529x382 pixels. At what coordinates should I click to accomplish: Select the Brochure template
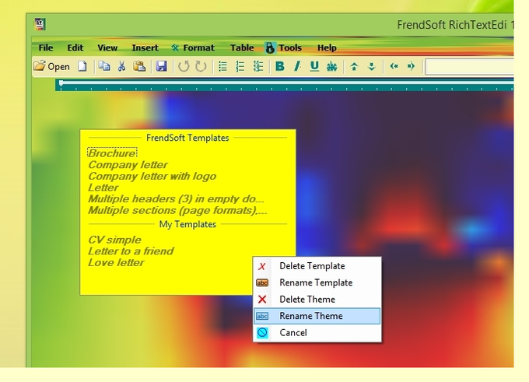pos(112,153)
